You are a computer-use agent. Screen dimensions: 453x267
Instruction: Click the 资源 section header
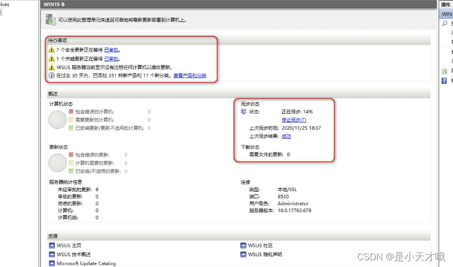coord(238,236)
